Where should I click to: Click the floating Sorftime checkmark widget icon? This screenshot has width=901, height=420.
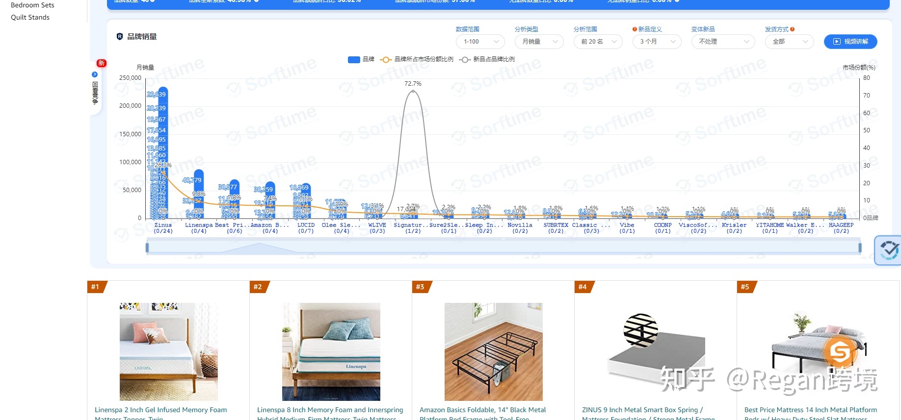click(889, 250)
